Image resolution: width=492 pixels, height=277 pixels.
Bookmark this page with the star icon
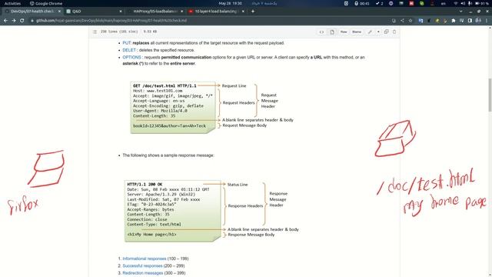(410, 21)
